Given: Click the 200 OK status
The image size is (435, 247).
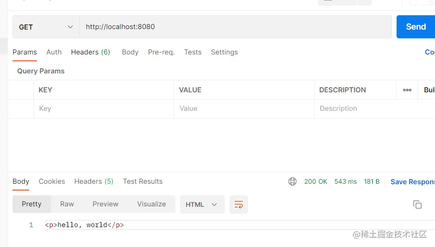Looking at the screenshot, I should point(316,181).
